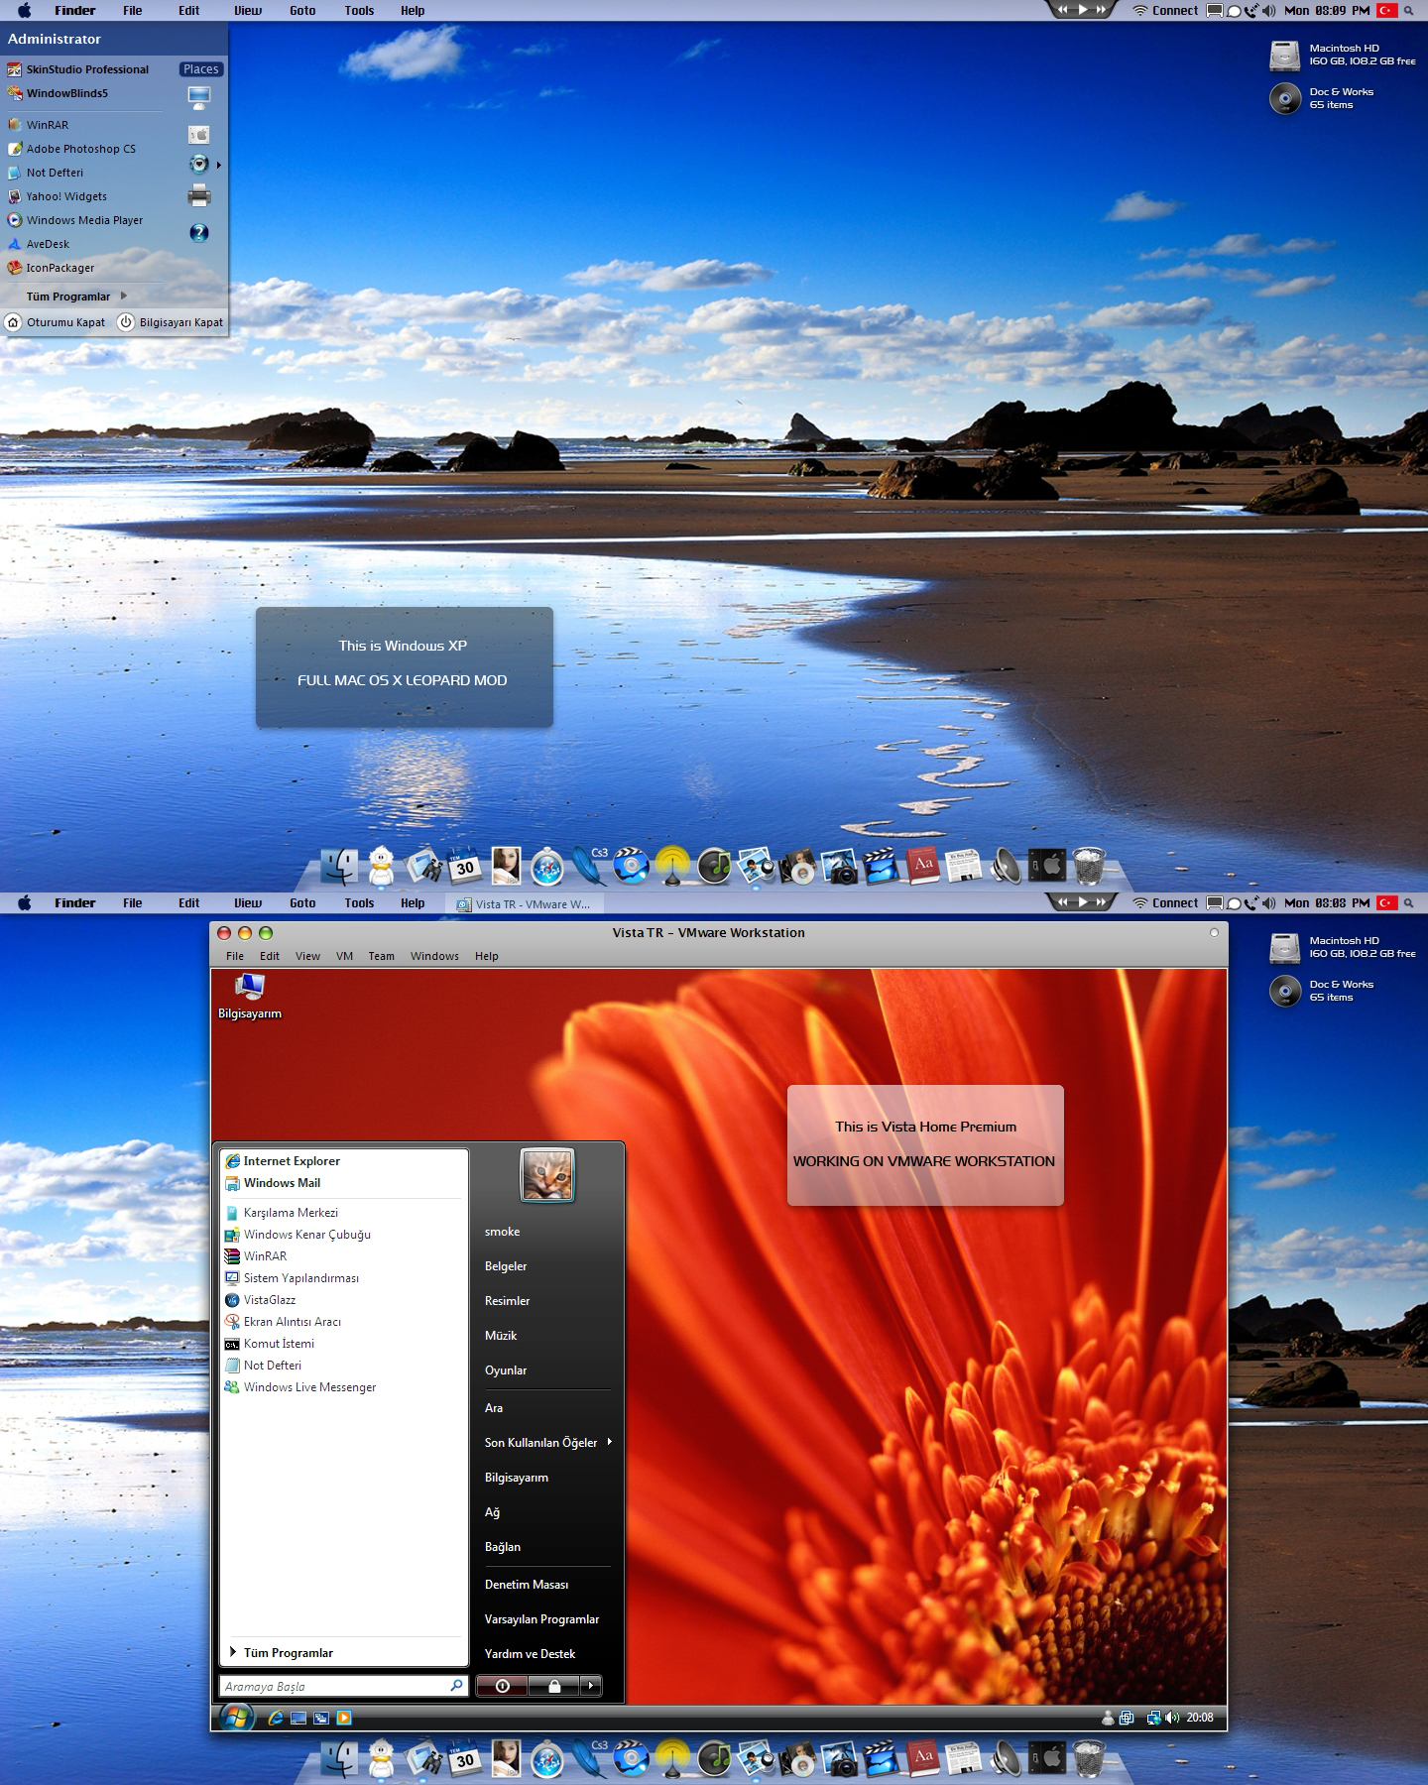Open the printer icon in the Places column
The height and width of the screenshot is (1785, 1428).
[199, 195]
